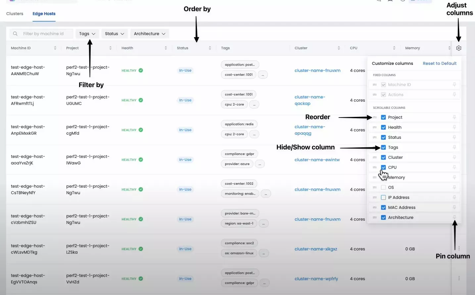Screen dimensions: 475x295
Task: Expand more tags next to provider: azure
Action: [260, 164]
